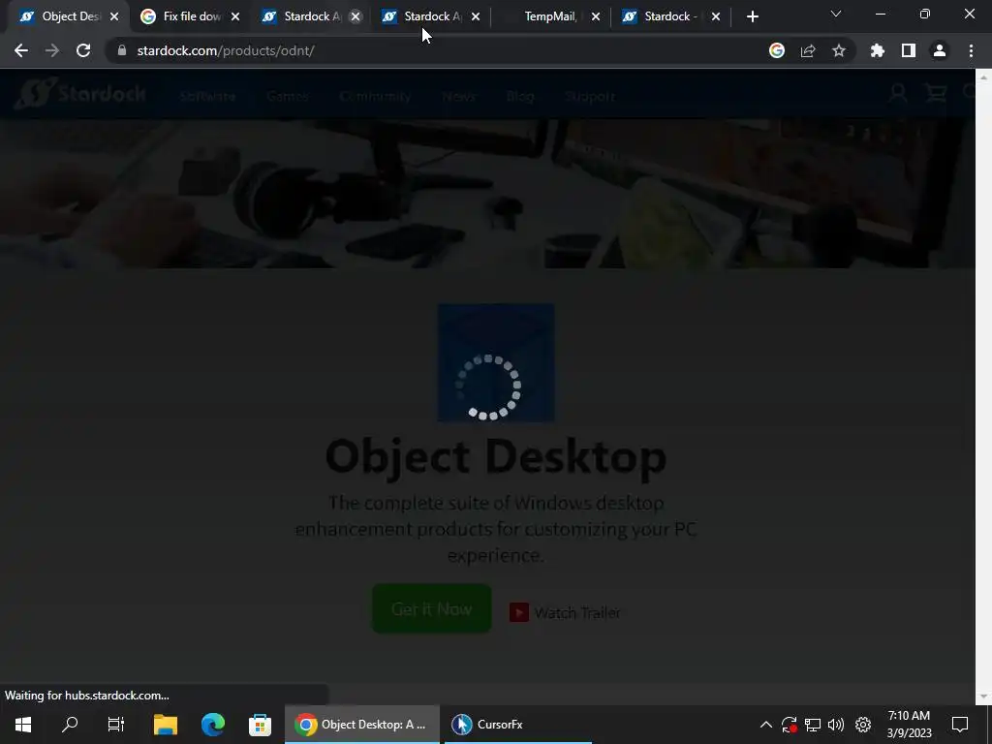
Task: Switch to the Object Desktop browser tab
Action: coord(60,16)
